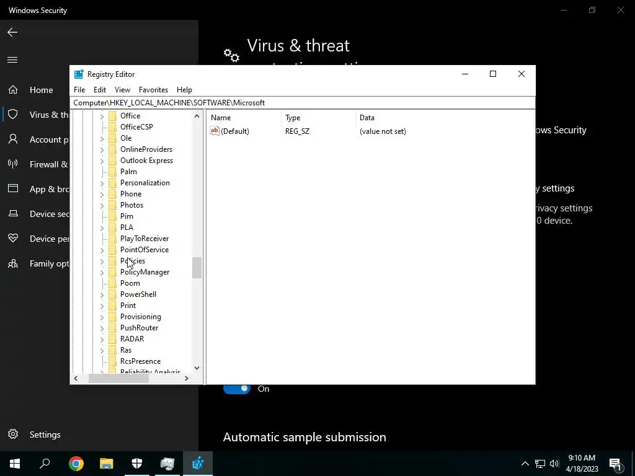This screenshot has width=635, height=476.
Task: Click scroll-up arrow of key tree
Action: click(x=197, y=116)
